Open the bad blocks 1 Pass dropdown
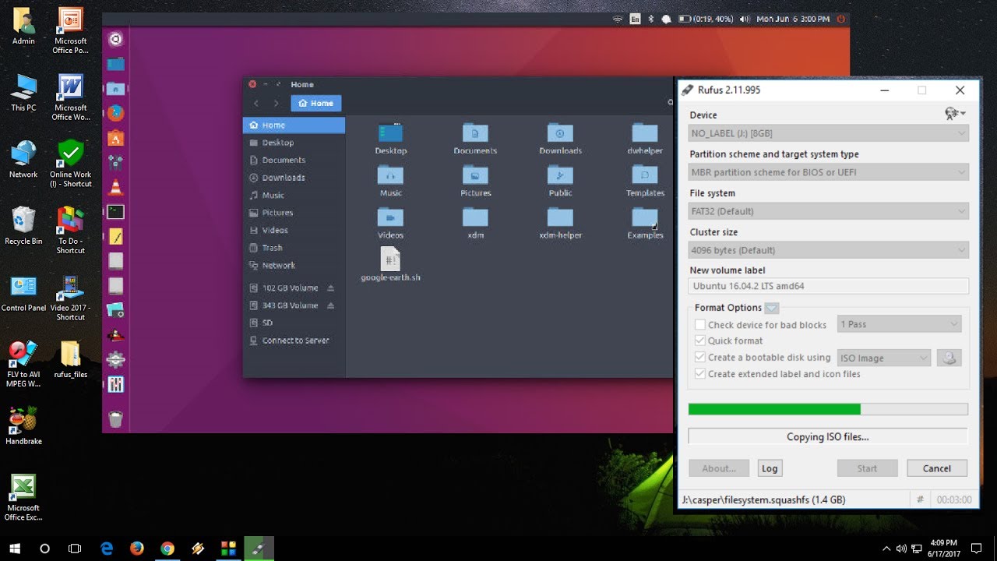This screenshot has height=561, width=997. [900, 324]
